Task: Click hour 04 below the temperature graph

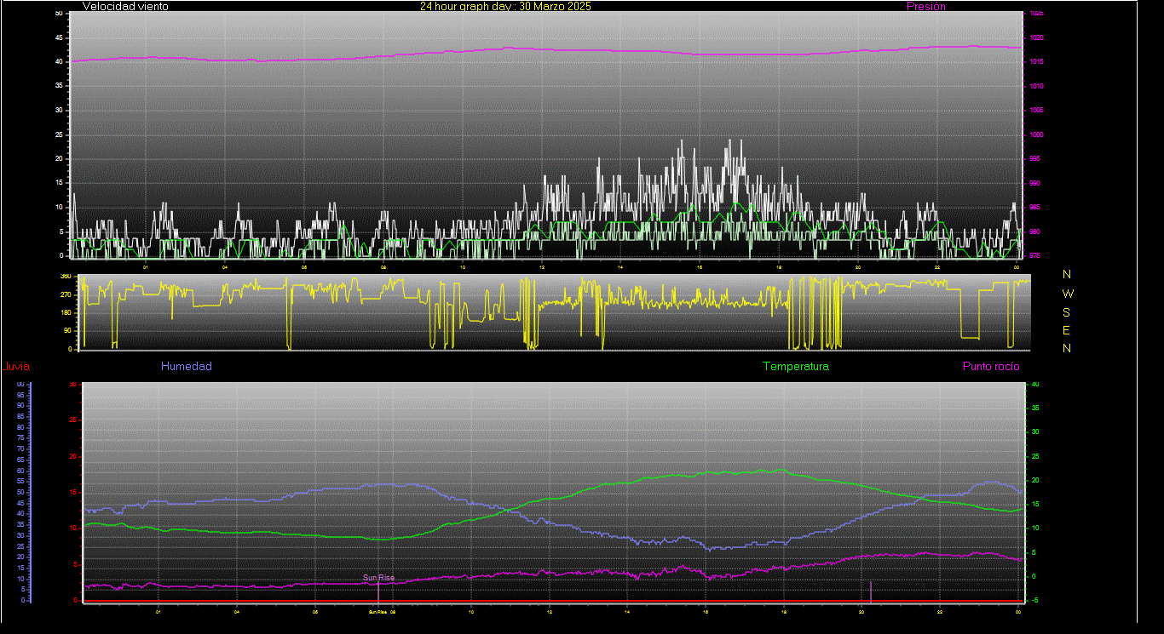Action: click(237, 612)
